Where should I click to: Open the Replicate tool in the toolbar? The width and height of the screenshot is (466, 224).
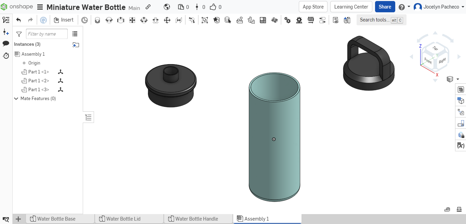(251, 20)
